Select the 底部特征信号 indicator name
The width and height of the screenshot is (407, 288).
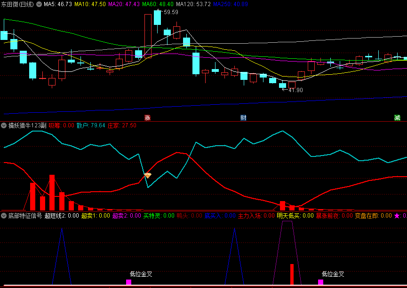pyautogui.click(x=25, y=216)
